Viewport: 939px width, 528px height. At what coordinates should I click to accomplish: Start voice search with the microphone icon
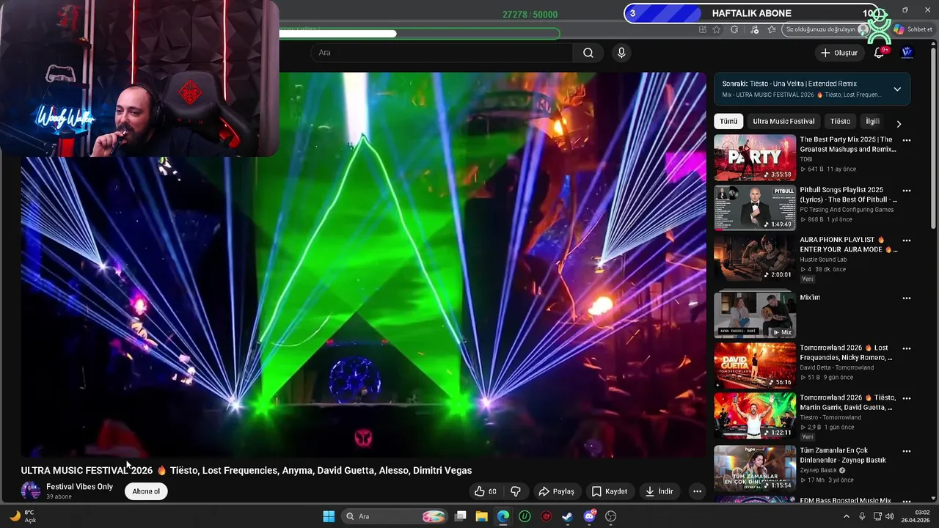point(621,53)
